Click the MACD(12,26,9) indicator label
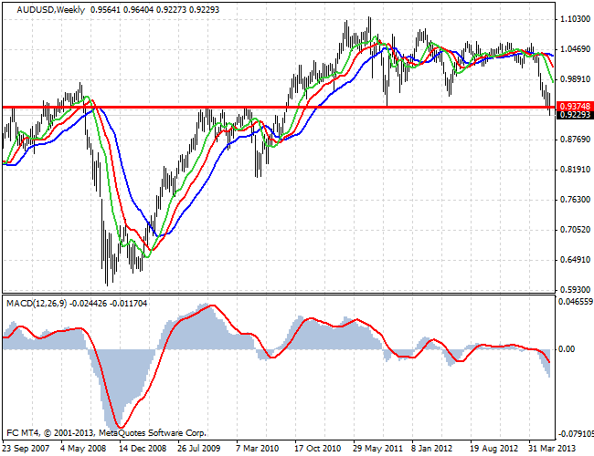The width and height of the screenshot is (594, 456). pos(37,304)
